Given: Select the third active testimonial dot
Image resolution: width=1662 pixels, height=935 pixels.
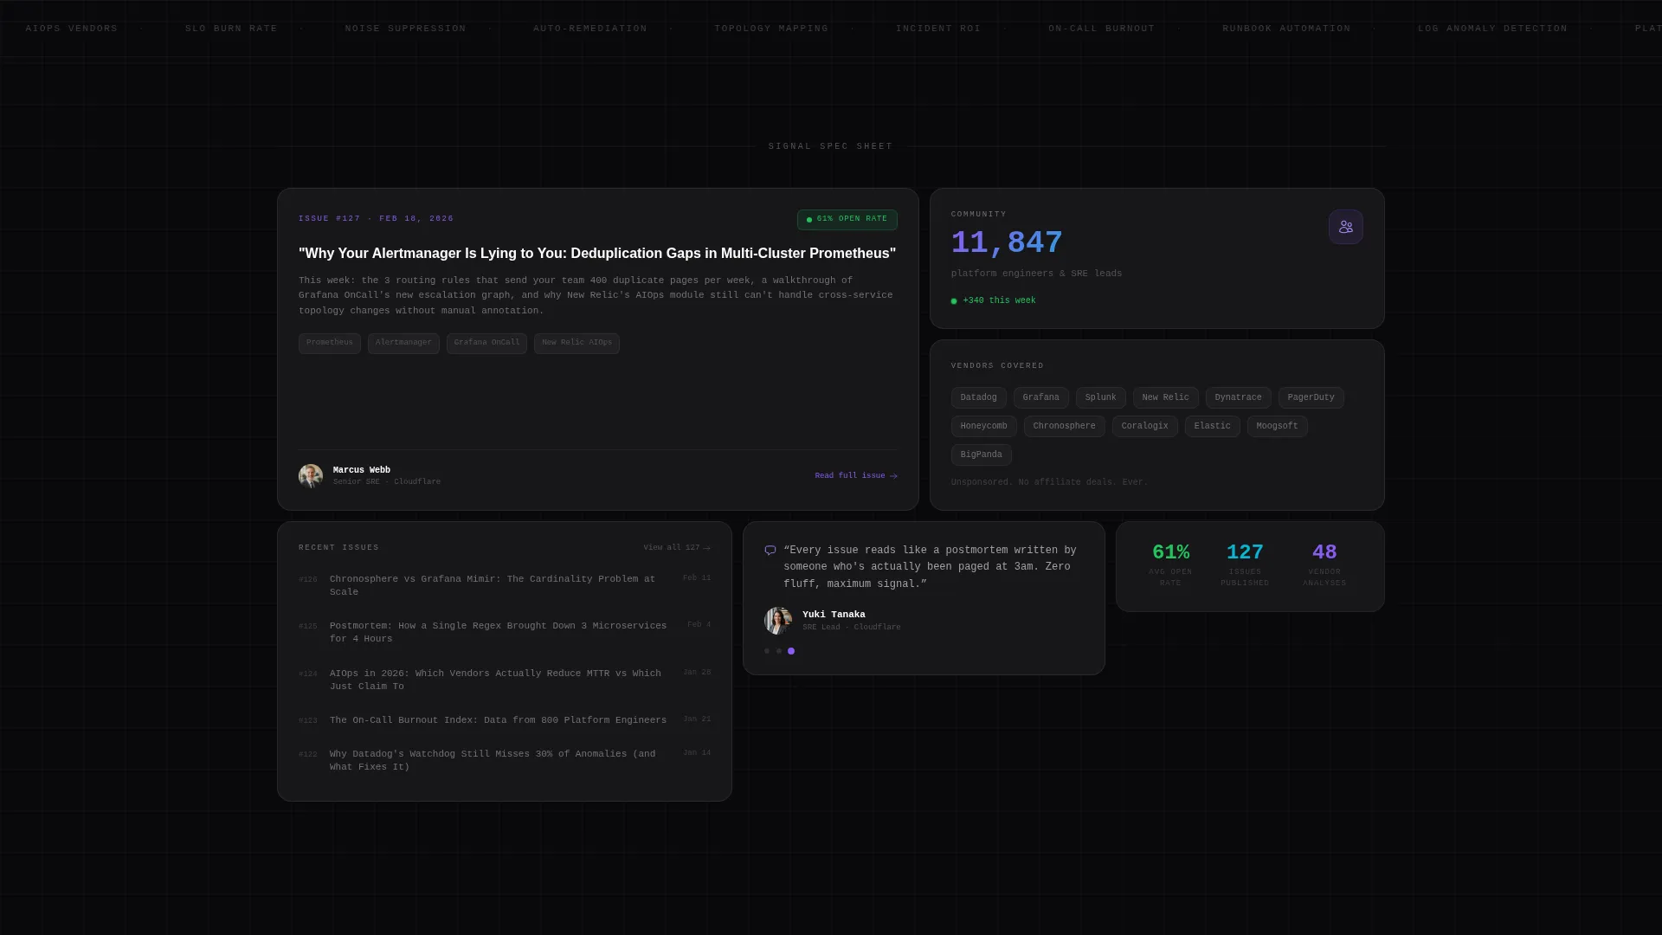Looking at the screenshot, I should (791, 651).
